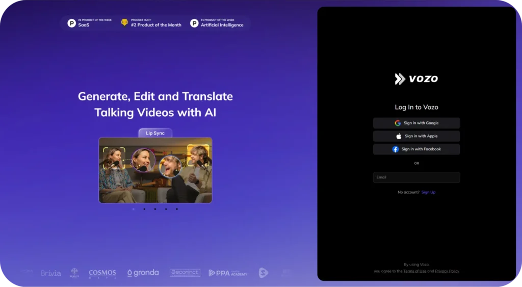Select the Lip Sync tab label
The image size is (522, 287).
pyautogui.click(x=155, y=133)
